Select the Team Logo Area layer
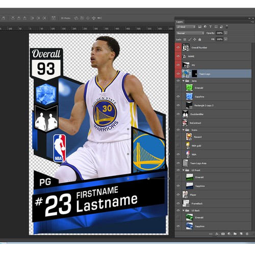Viewport: 255px width, 255px height. (x=213, y=163)
